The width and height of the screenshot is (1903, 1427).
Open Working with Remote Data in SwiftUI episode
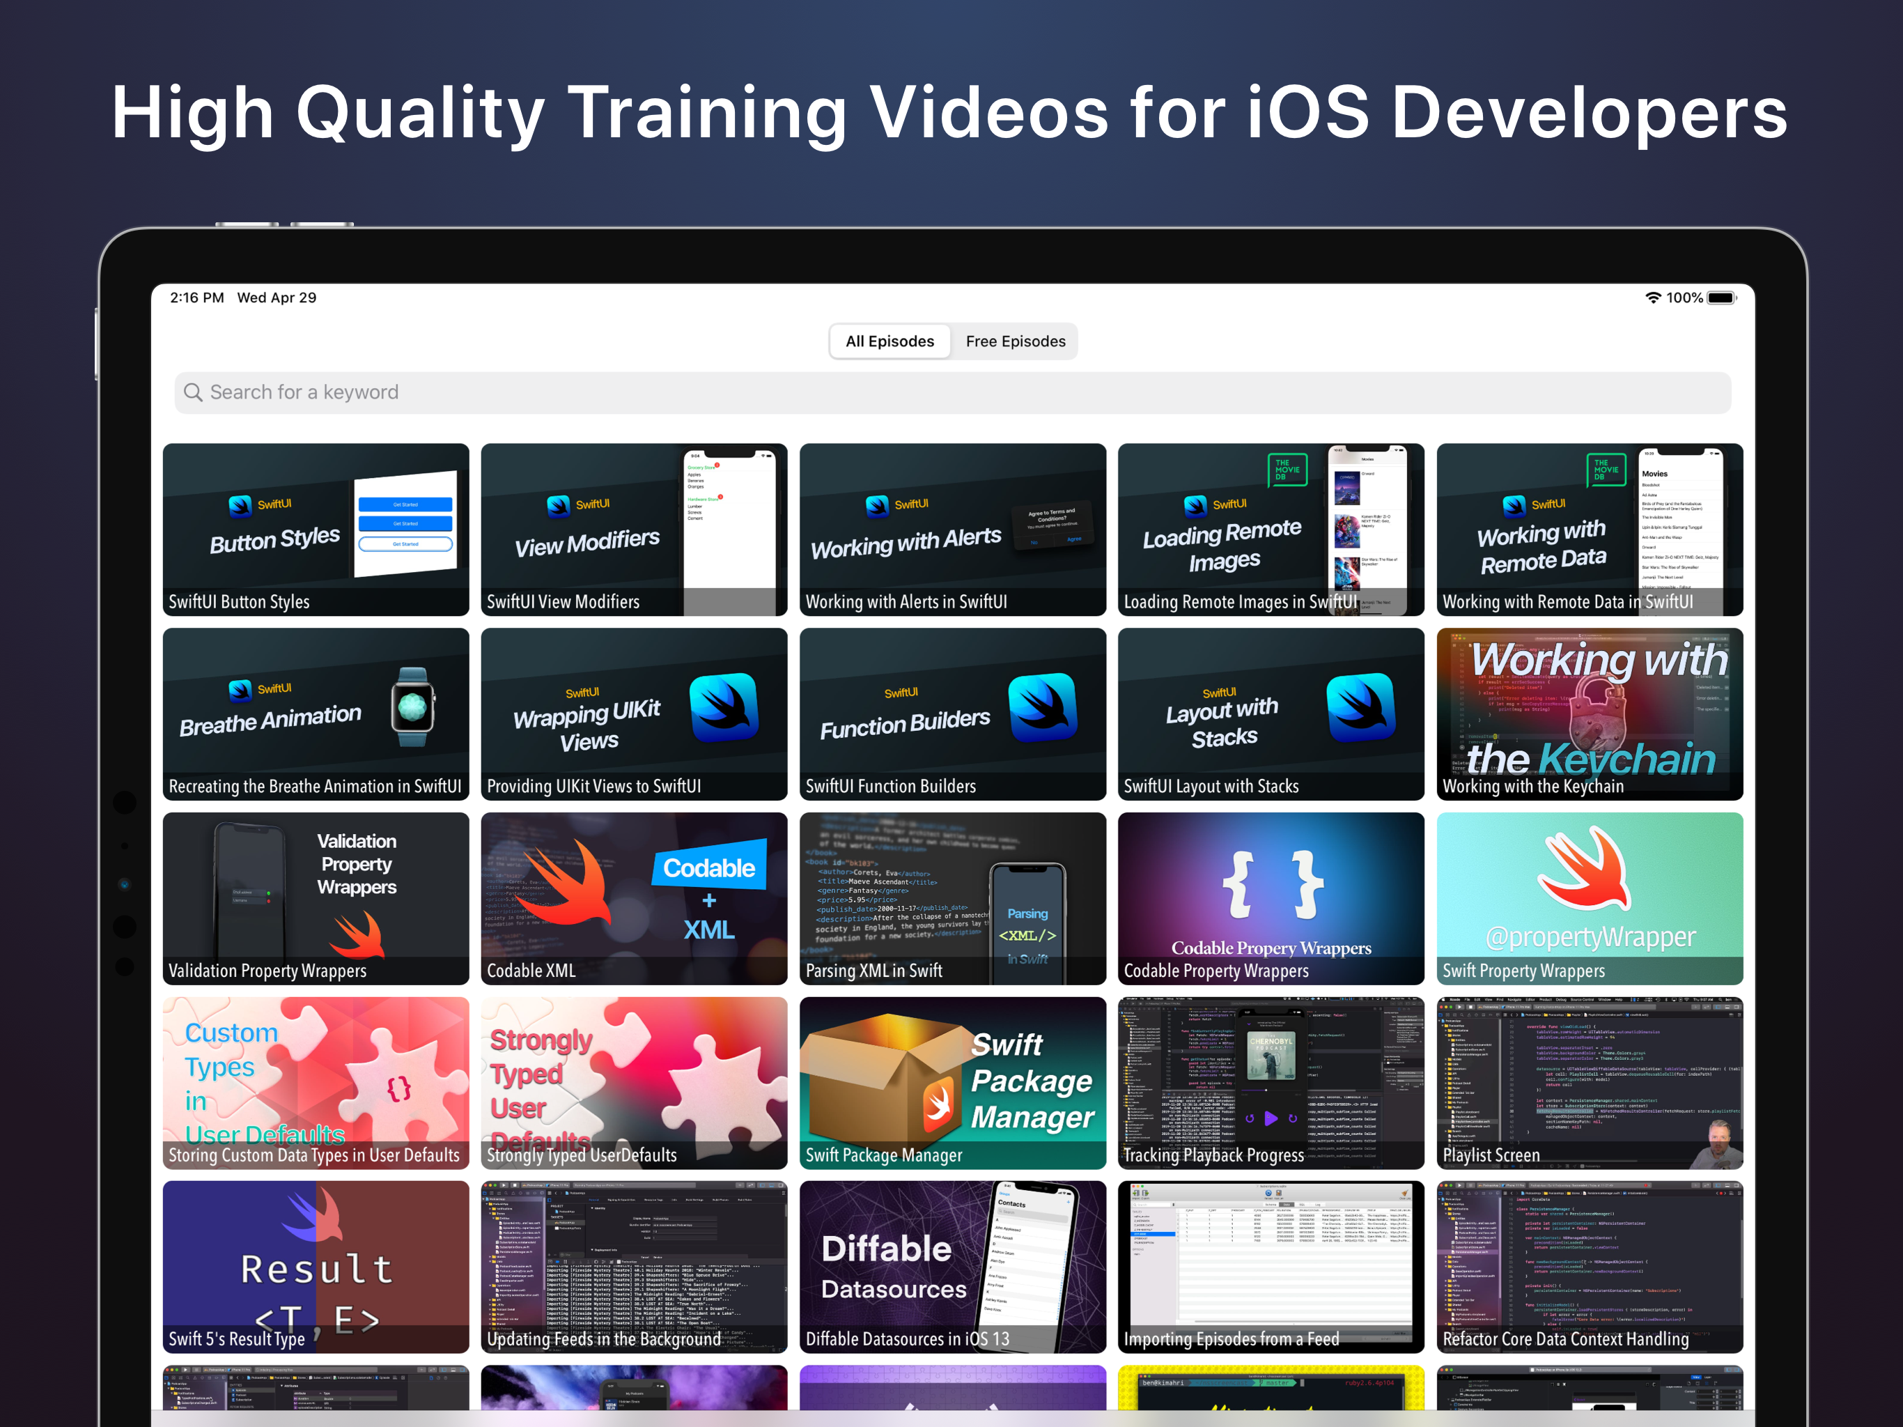1590,530
